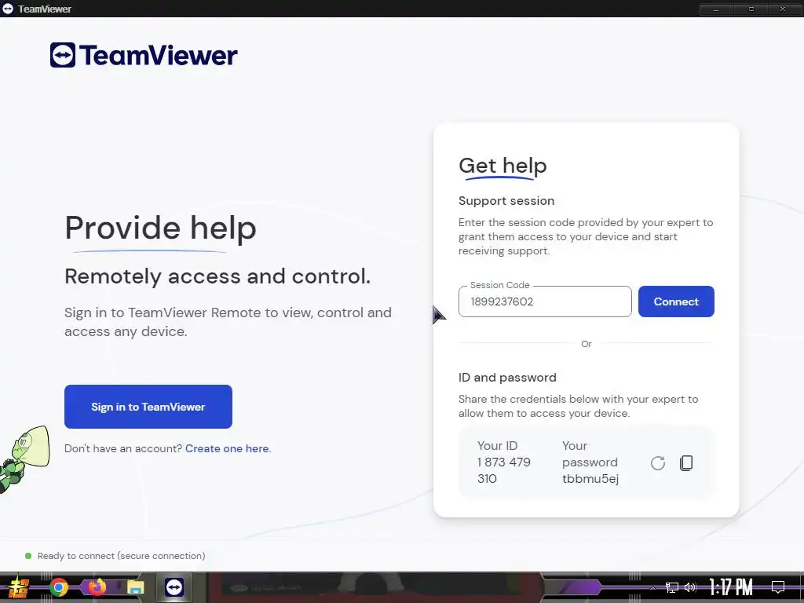The height and width of the screenshot is (603, 804).
Task: Close the TeamViewer window
Action: pyautogui.click(x=783, y=9)
